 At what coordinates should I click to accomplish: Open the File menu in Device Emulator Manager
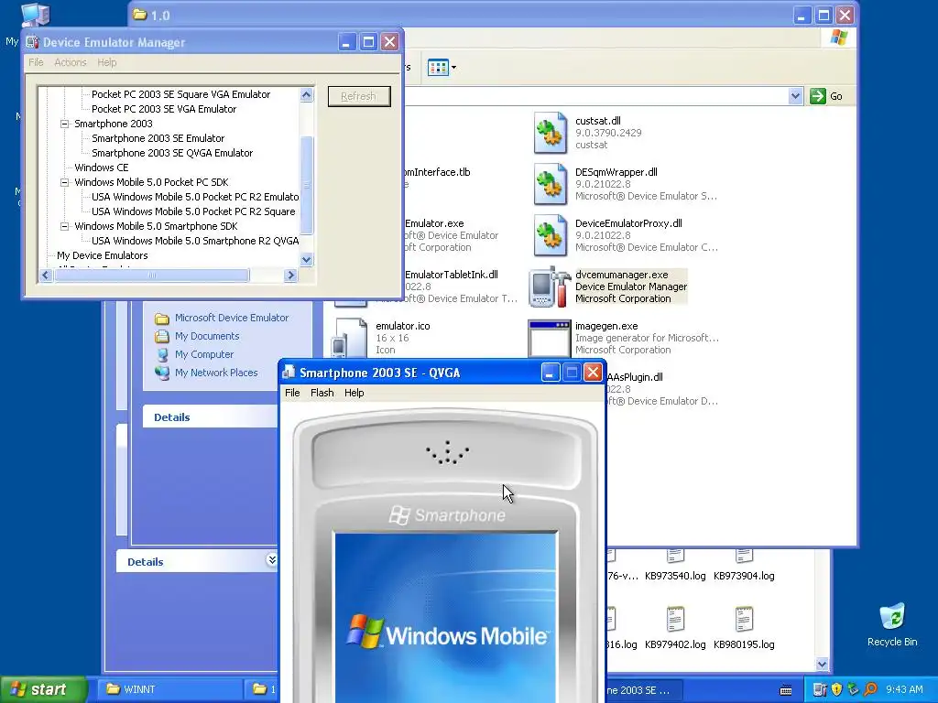[x=36, y=62]
